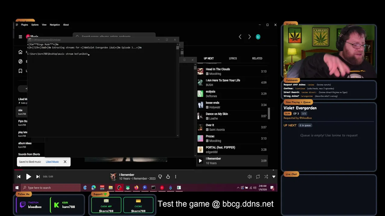Viewport: 385px width, 216px height.
Task: Switch to the LYRICS tab
Action: pos(233,58)
